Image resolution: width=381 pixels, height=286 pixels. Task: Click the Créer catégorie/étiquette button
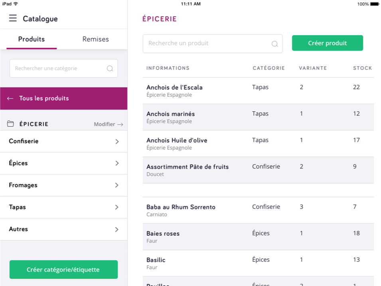[x=63, y=270]
